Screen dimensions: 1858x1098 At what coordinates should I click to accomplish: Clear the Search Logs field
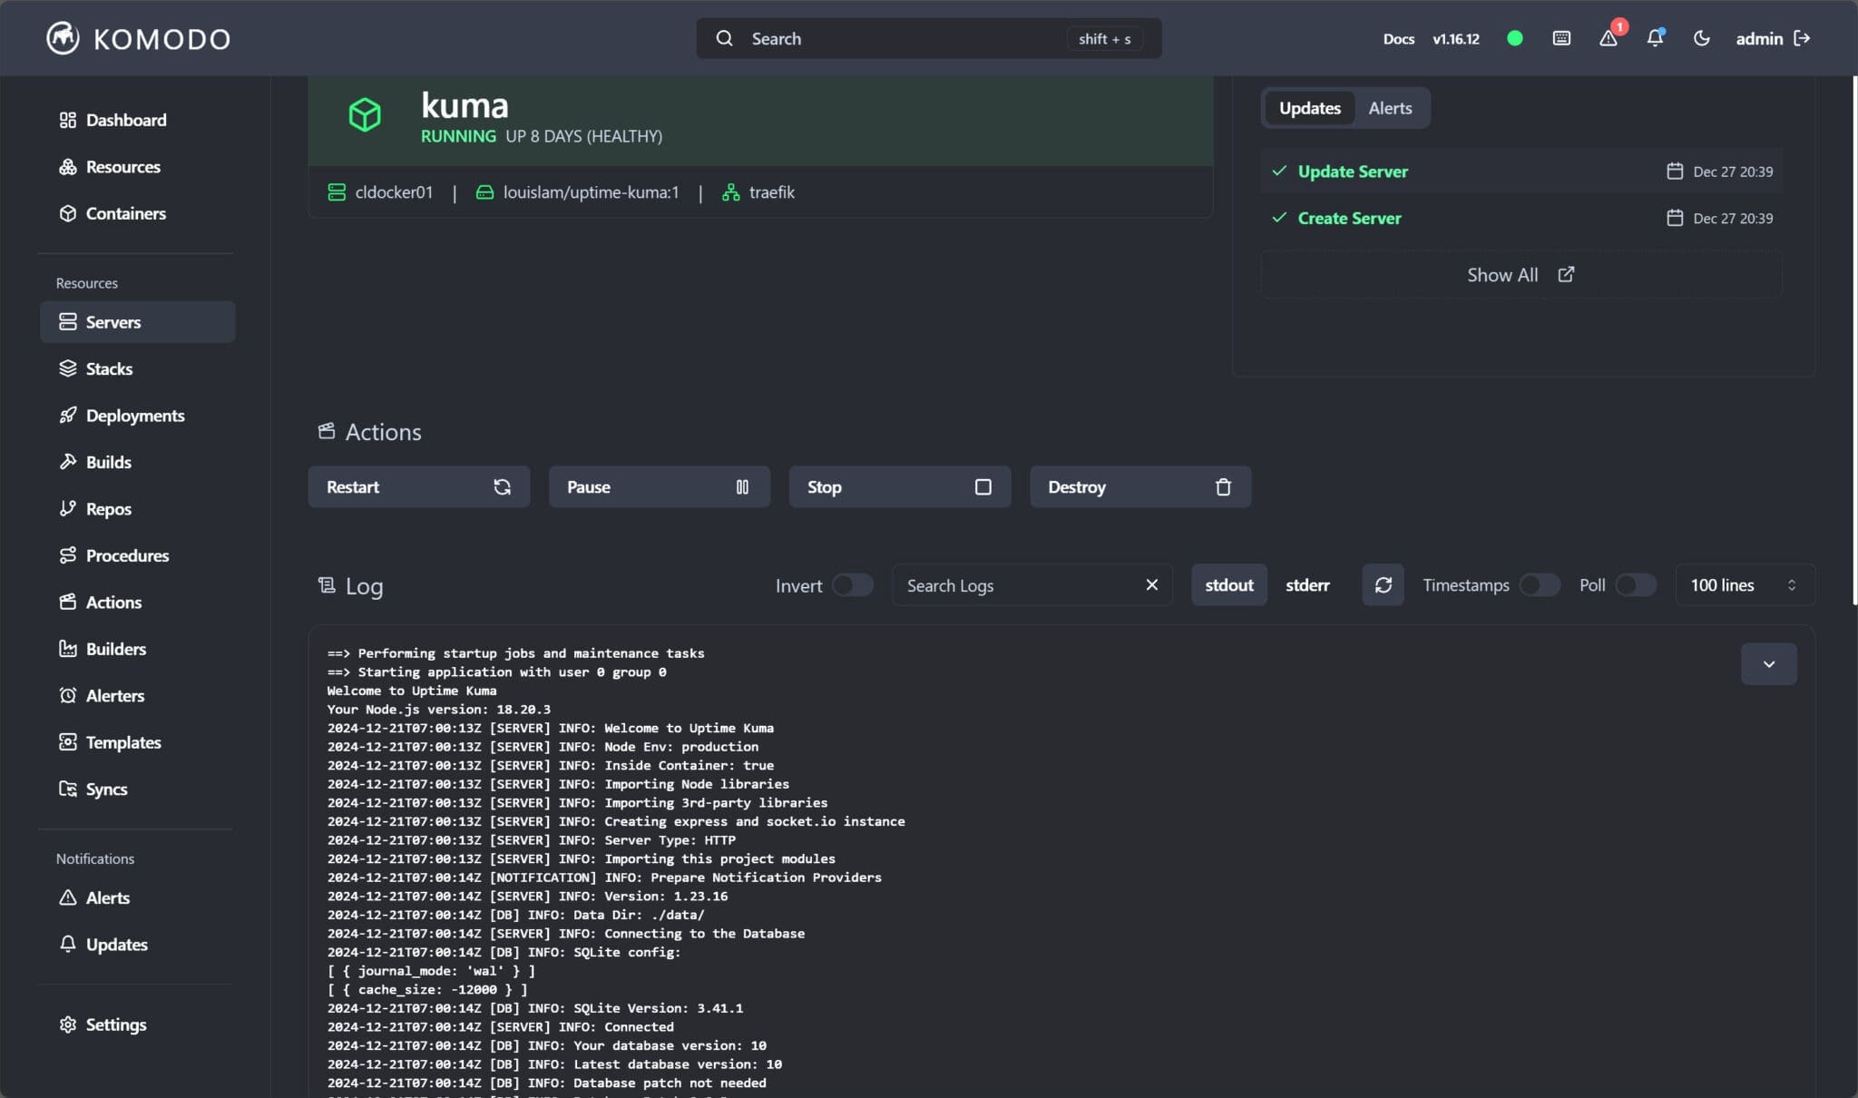point(1150,584)
